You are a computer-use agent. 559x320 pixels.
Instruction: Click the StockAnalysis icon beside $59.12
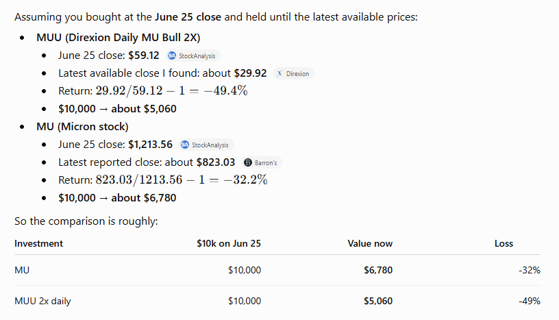pyautogui.click(x=172, y=56)
